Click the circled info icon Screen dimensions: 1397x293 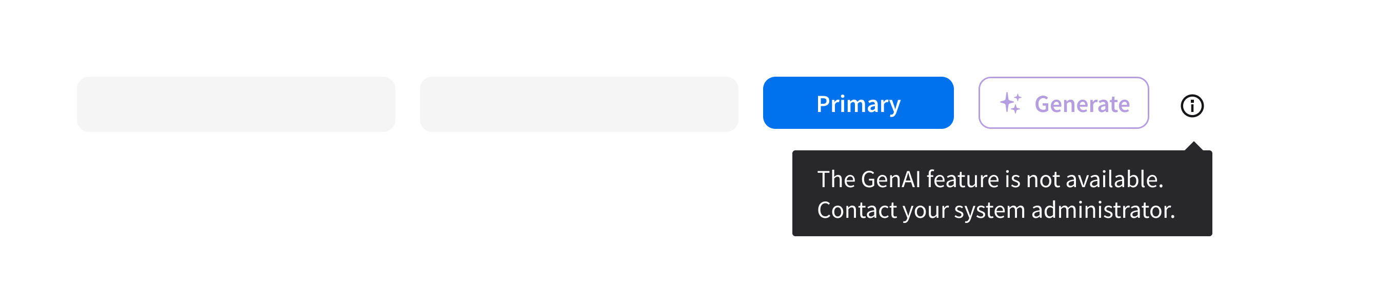[x=1191, y=105]
